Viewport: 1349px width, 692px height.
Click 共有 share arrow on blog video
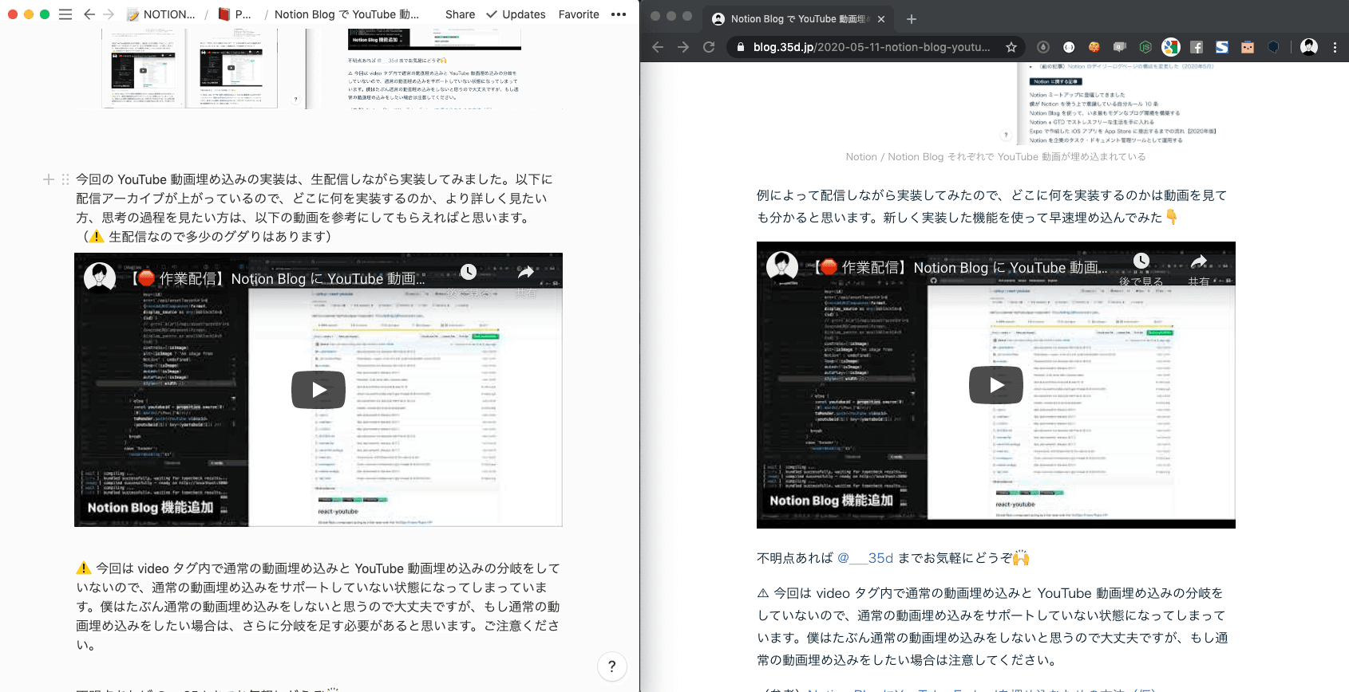click(x=1199, y=261)
